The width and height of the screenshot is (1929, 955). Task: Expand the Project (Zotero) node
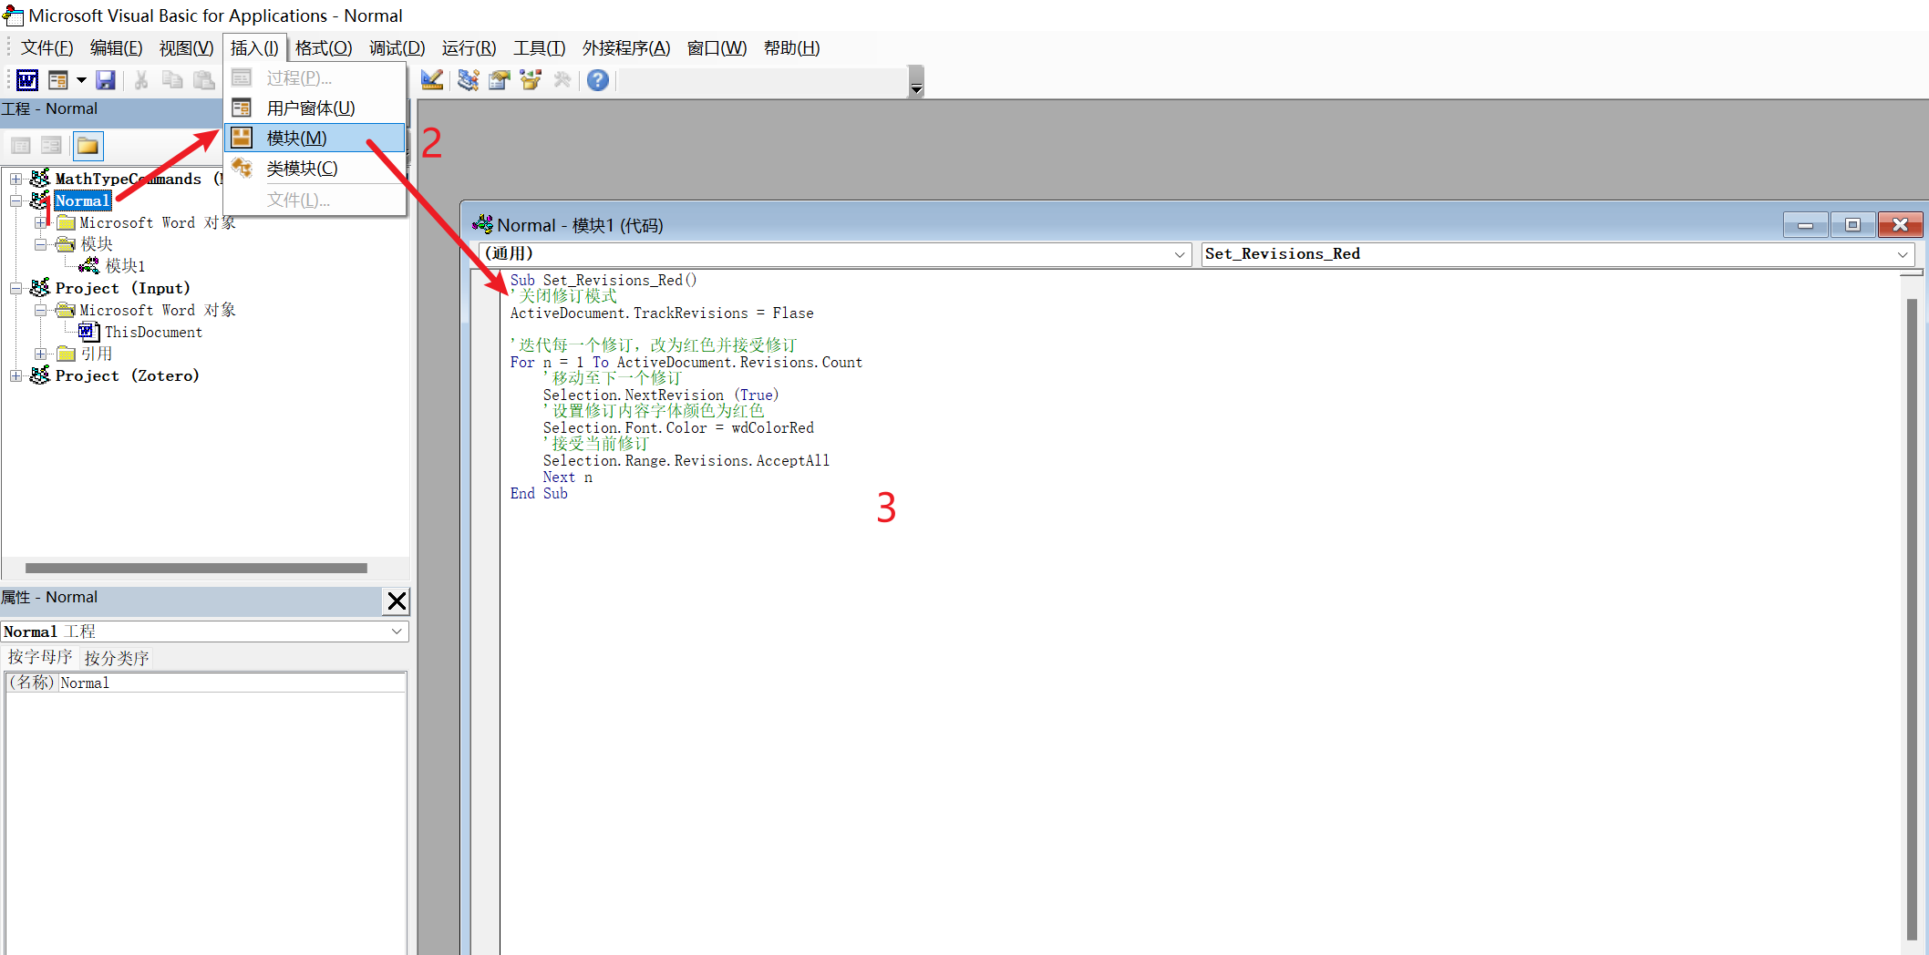15,375
